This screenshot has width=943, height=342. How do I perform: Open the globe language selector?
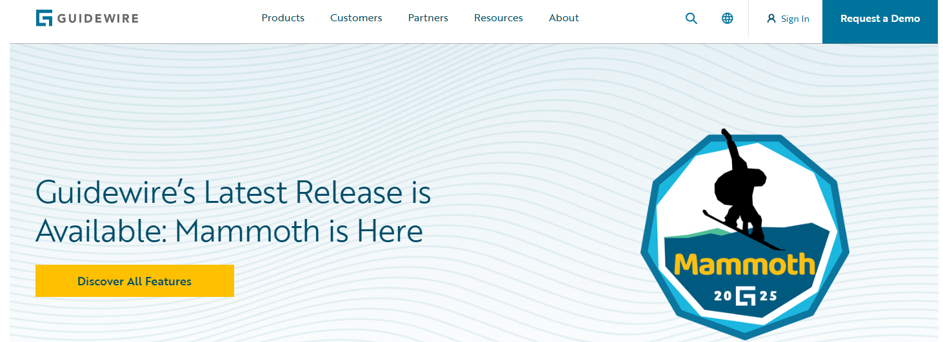(728, 19)
